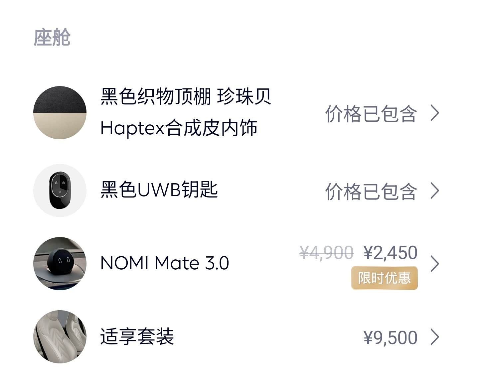Viewport: 479px width, 388px height.
Task: Tap the black UWB key image
Action: pyautogui.click(x=60, y=191)
